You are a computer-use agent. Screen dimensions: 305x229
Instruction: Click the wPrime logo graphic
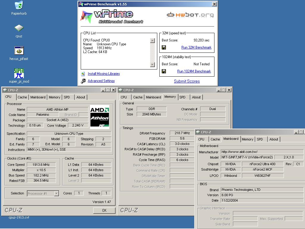[112, 17]
